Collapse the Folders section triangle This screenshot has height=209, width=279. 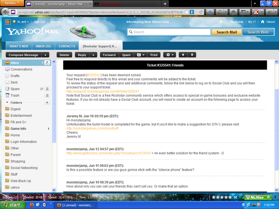click(7, 102)
